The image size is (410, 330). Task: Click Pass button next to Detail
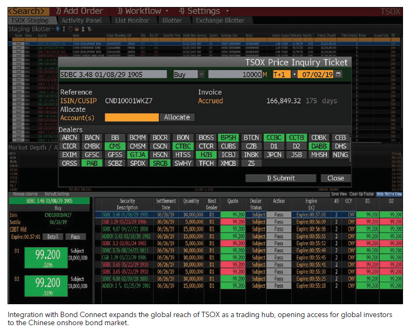[76, 236]
